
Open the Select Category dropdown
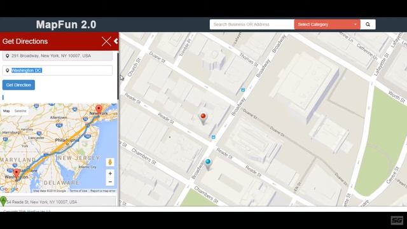click(x=327, y=24)
